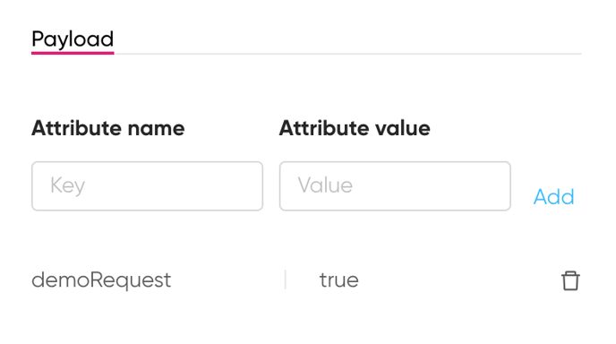Viewport: 616px width, 344px height.
Task: Open the Payload tab
Action: tap(73, 39)
